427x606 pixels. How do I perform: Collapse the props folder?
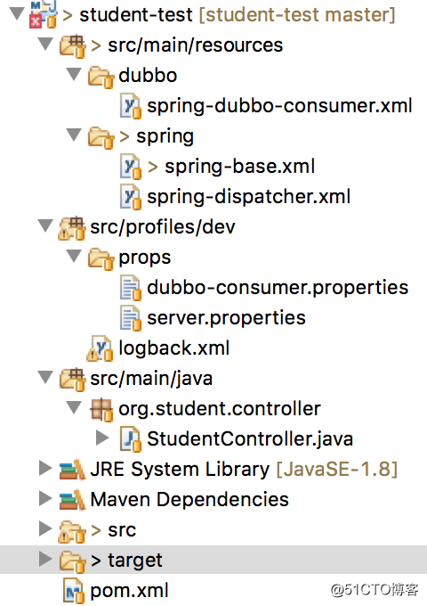pyautogui.click(x=74, y=256)
